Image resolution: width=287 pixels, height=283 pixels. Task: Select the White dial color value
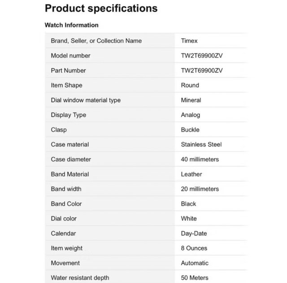click(x=189, y=219)
